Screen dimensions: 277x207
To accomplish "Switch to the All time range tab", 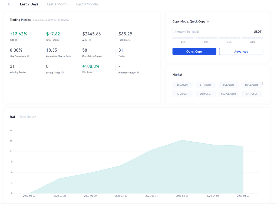I will 9,4.
